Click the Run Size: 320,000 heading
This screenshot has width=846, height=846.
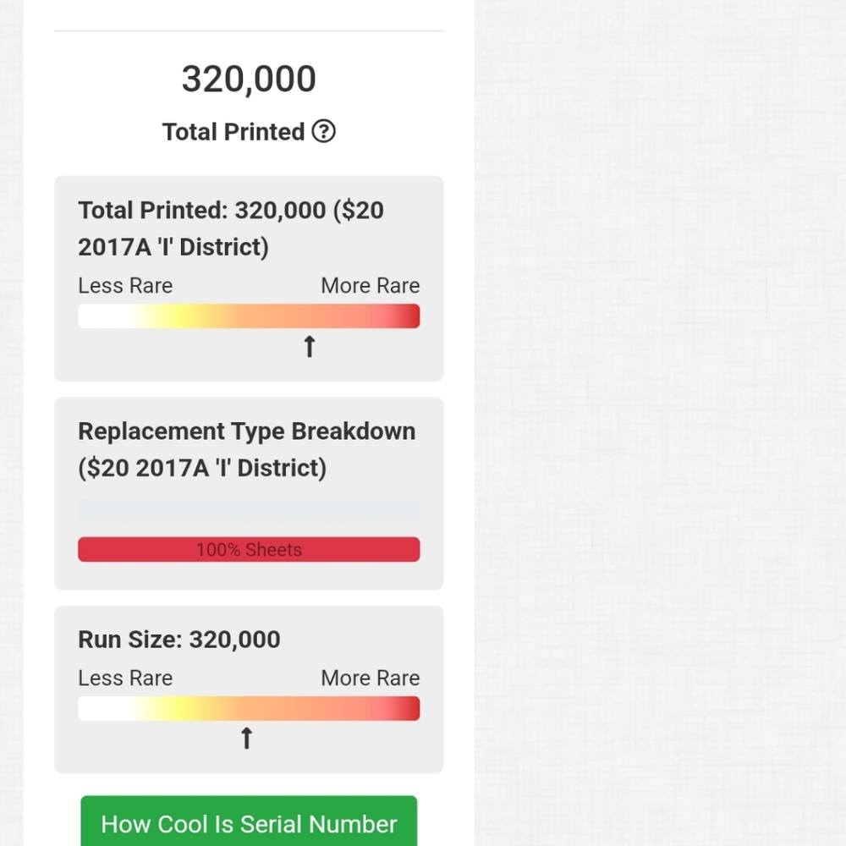pyautogui.click(x=179, y=640)
